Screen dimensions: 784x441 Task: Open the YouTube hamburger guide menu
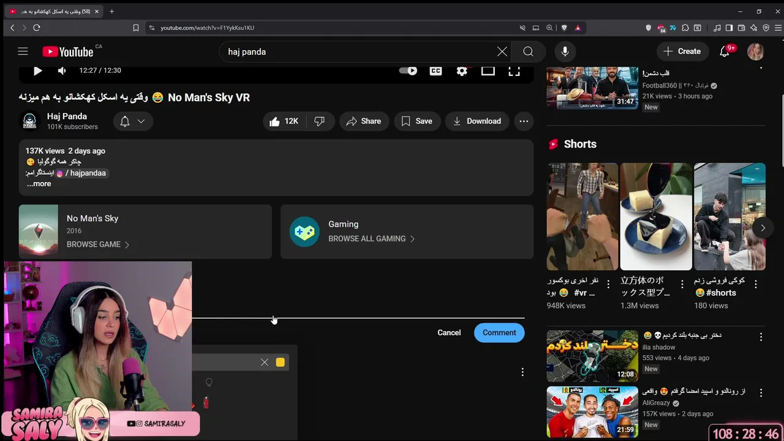23,51
